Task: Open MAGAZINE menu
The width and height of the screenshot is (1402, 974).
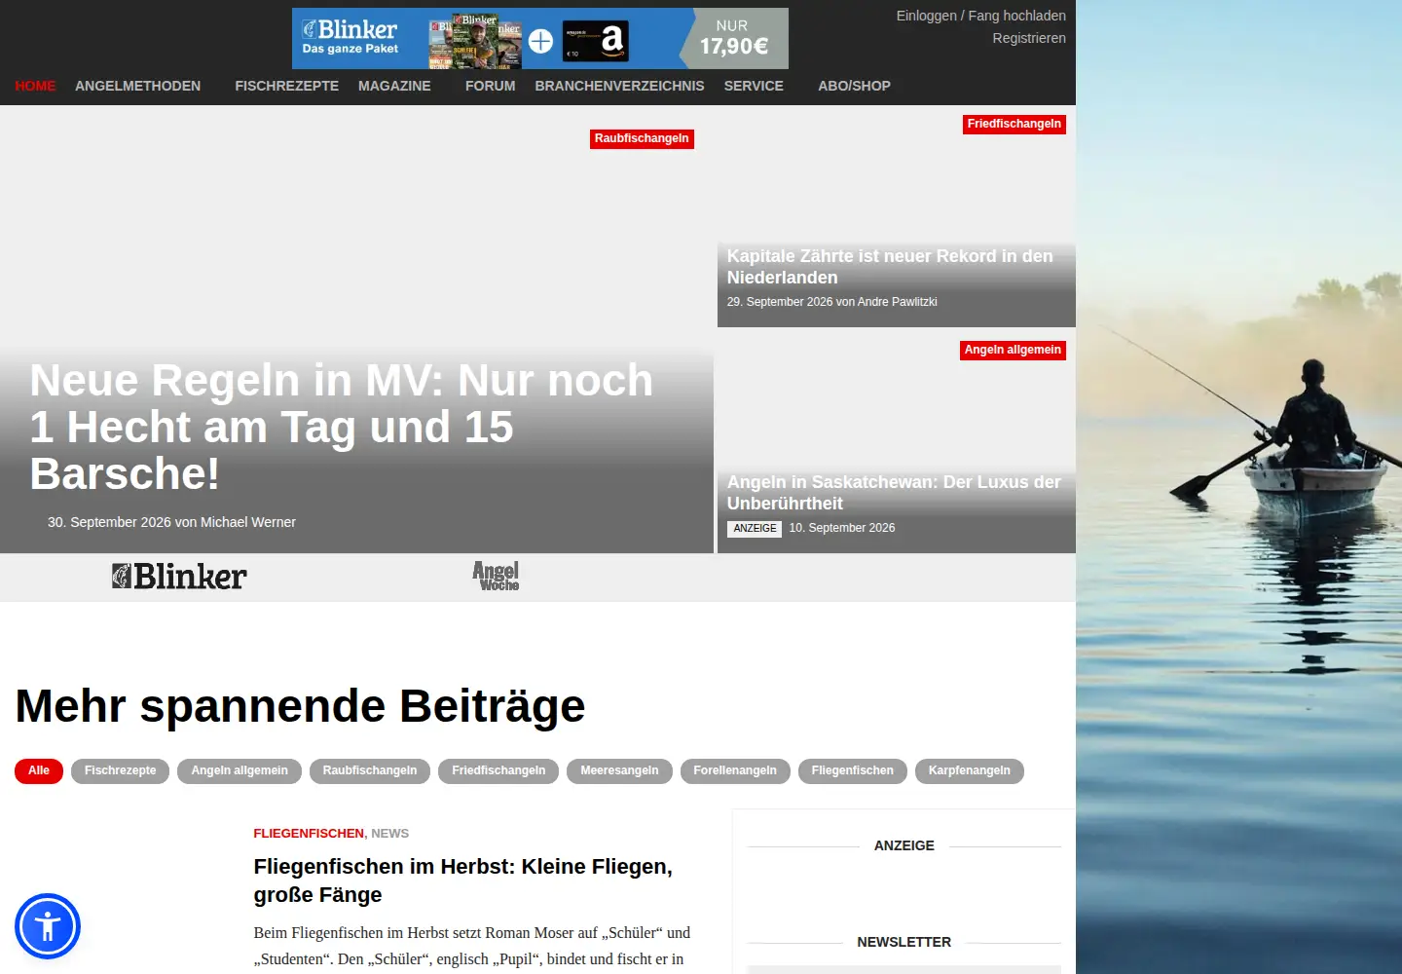Action: point(394,86)
